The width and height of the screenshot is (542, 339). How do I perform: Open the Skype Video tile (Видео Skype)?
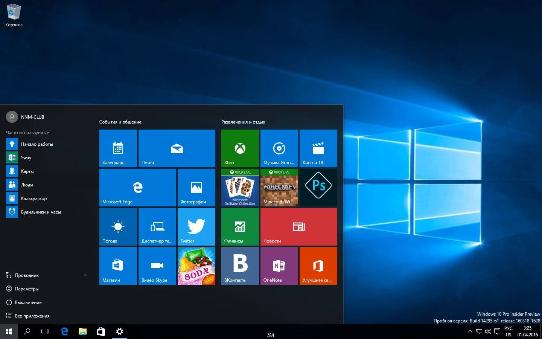[157, 266]
